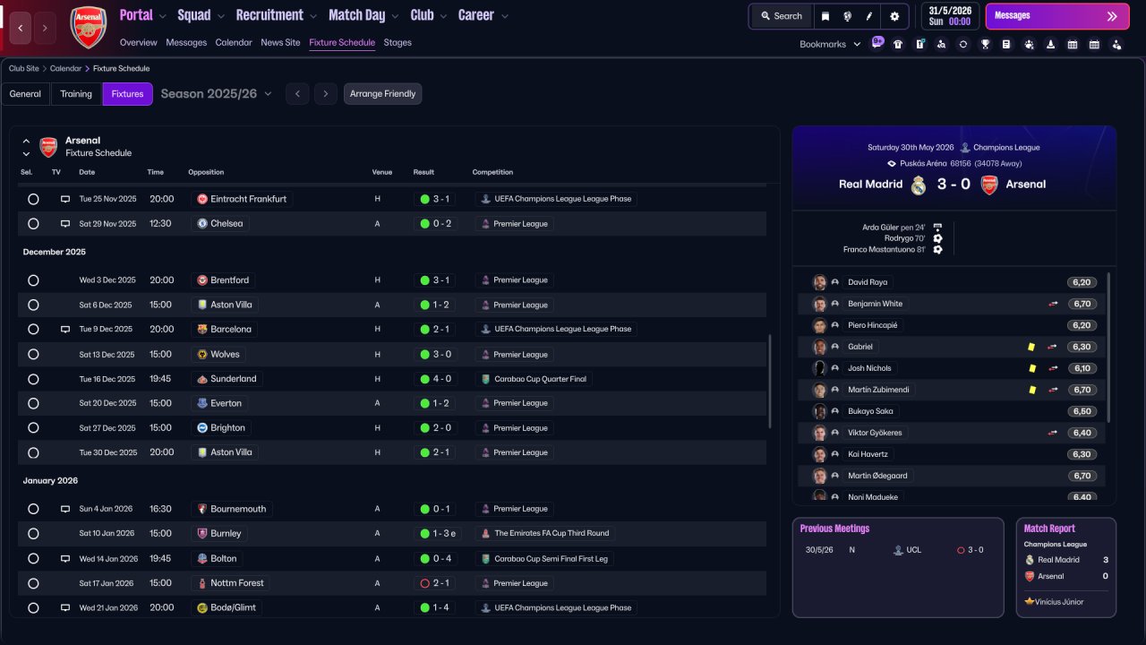Click the TV icon on the Eintracht Frankfurt row
Image resolution: width=1146 pixels, height=645 pixels.
(x=65, y=199)
